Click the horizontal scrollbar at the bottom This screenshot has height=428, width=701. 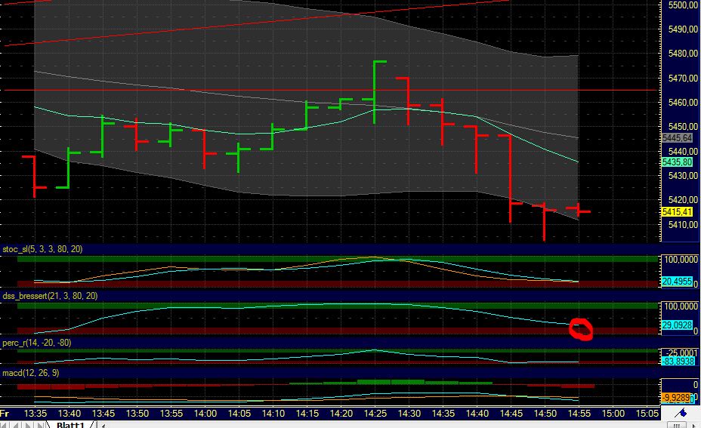click(378, 424)
